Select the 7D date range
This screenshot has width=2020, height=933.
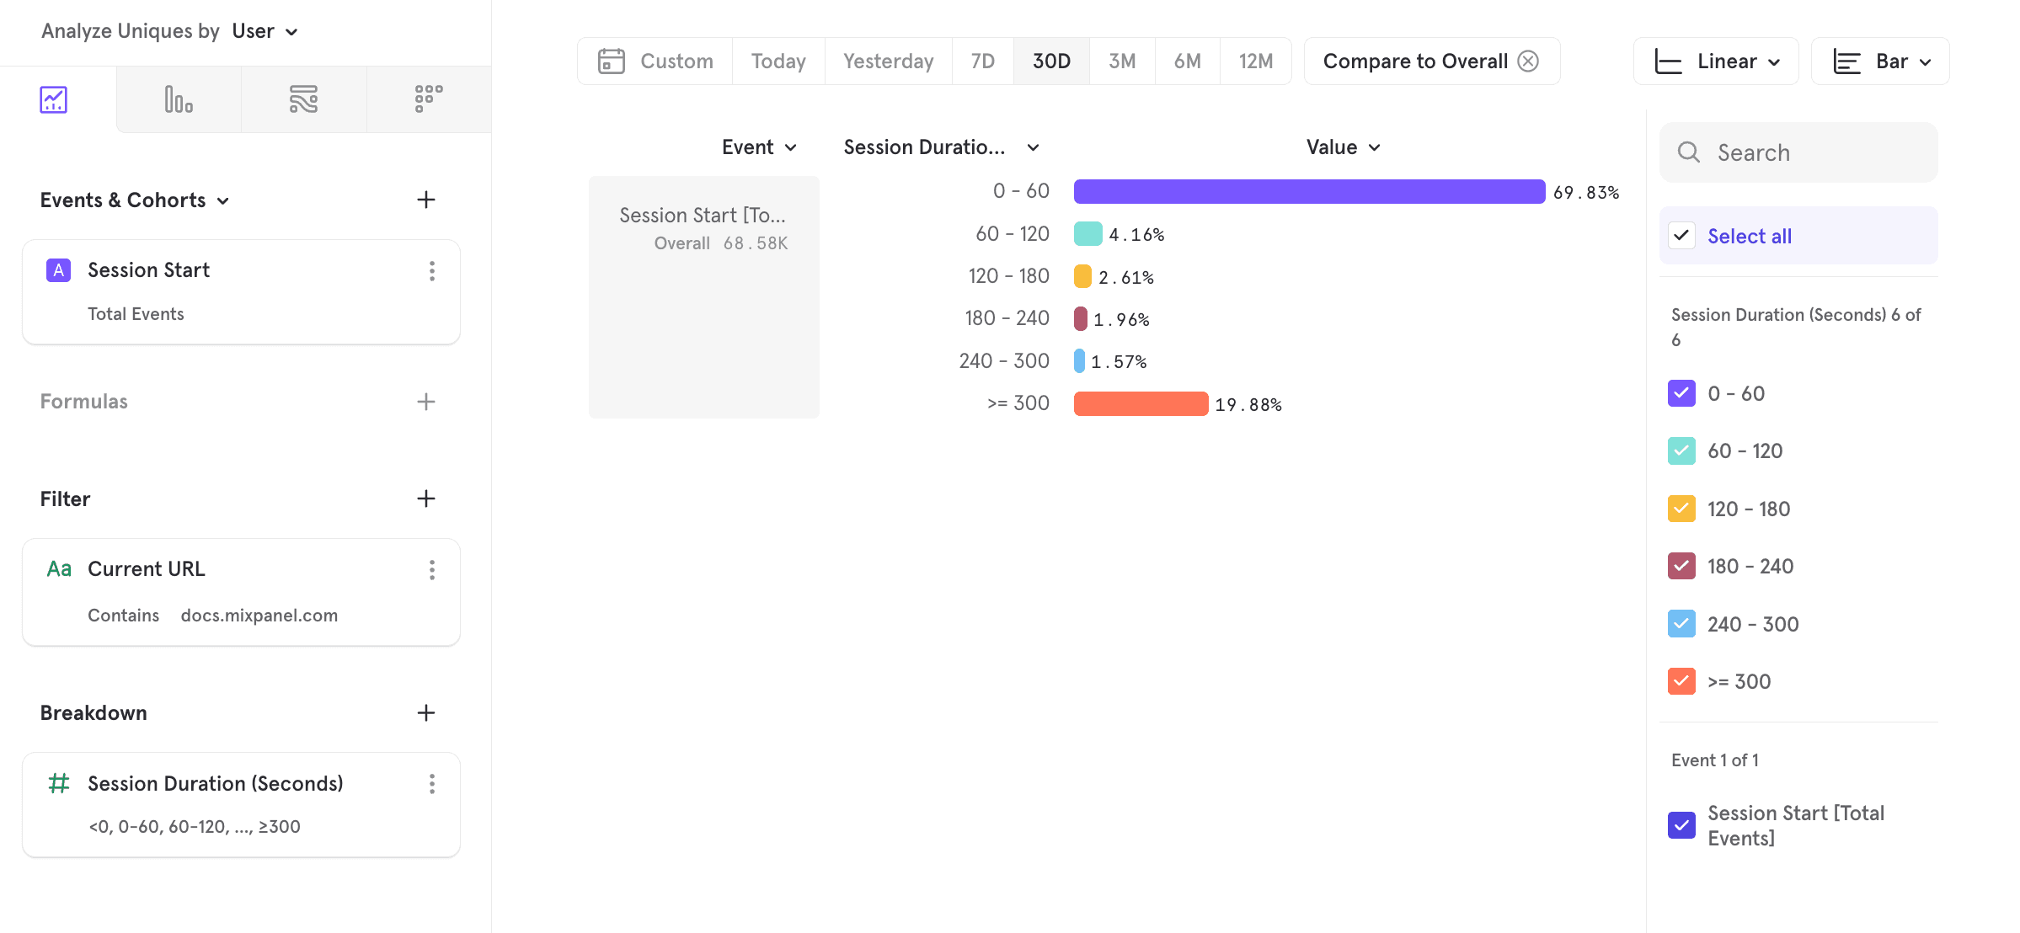point(982,61)
